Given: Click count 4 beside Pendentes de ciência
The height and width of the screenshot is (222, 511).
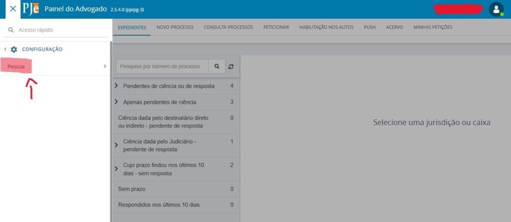Looking at the screenshot, I should pyautogui.click(x=232, y=86).
